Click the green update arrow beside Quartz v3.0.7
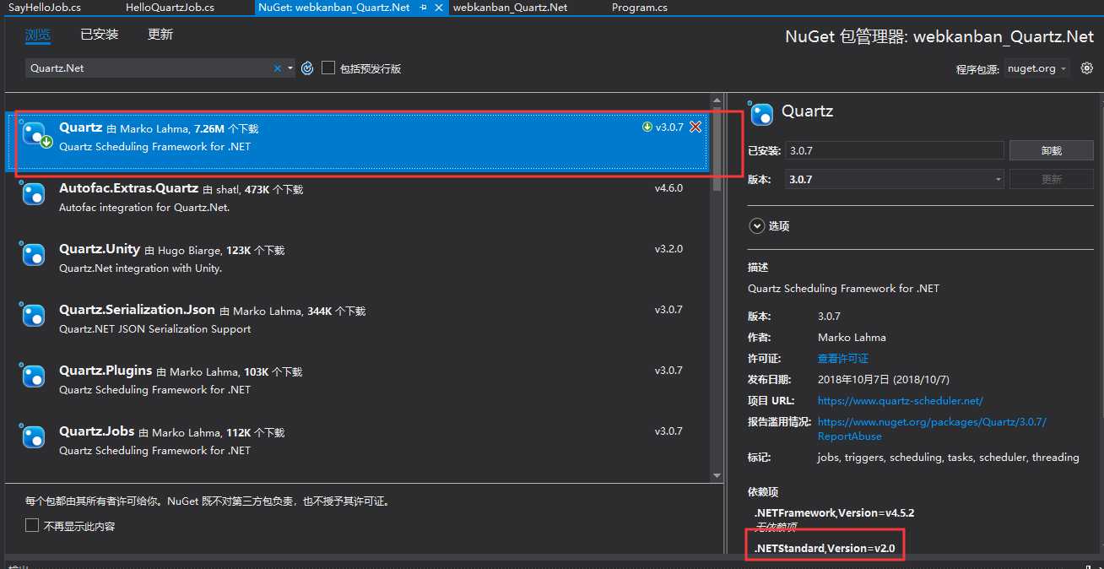Viewport: 1104px width, 569px height. point(647,127)
